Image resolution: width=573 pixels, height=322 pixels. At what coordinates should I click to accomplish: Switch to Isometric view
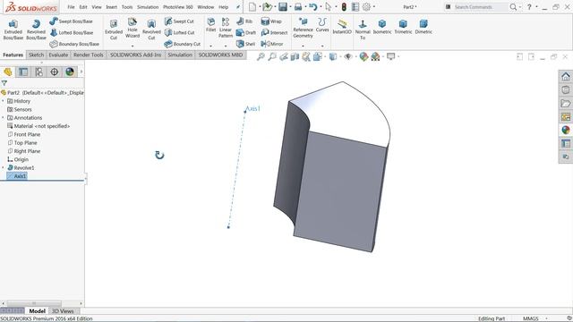(x=382, y=27)
